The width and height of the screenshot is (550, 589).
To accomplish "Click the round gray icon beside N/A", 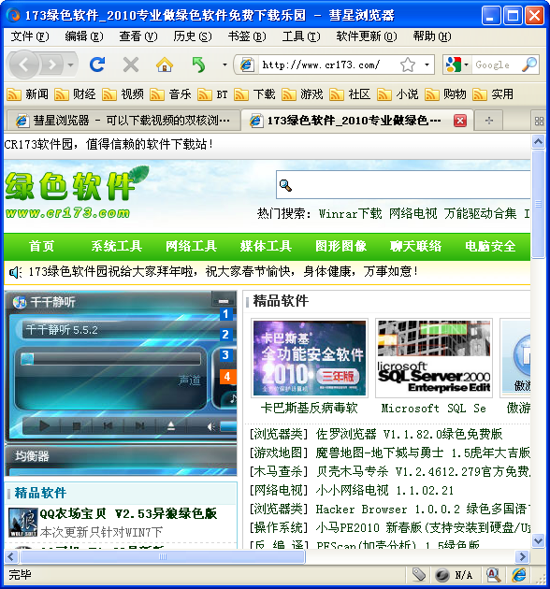I will coord(442,575).
